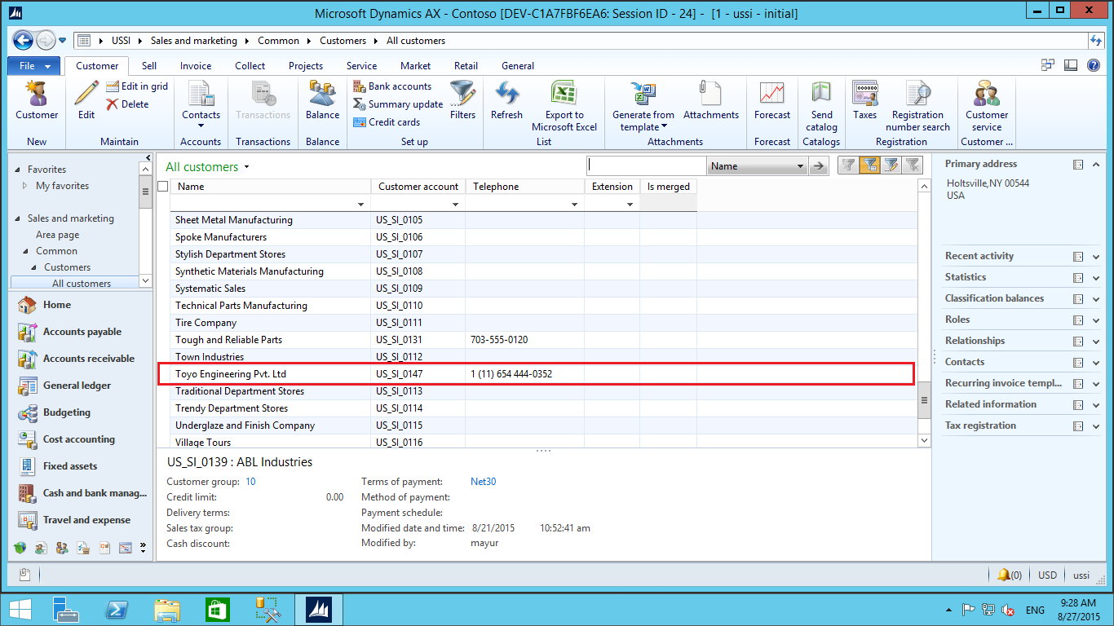Viewport: 1114px width, 626px height.
Task: Click Send catalog
Action: [821, 106]
